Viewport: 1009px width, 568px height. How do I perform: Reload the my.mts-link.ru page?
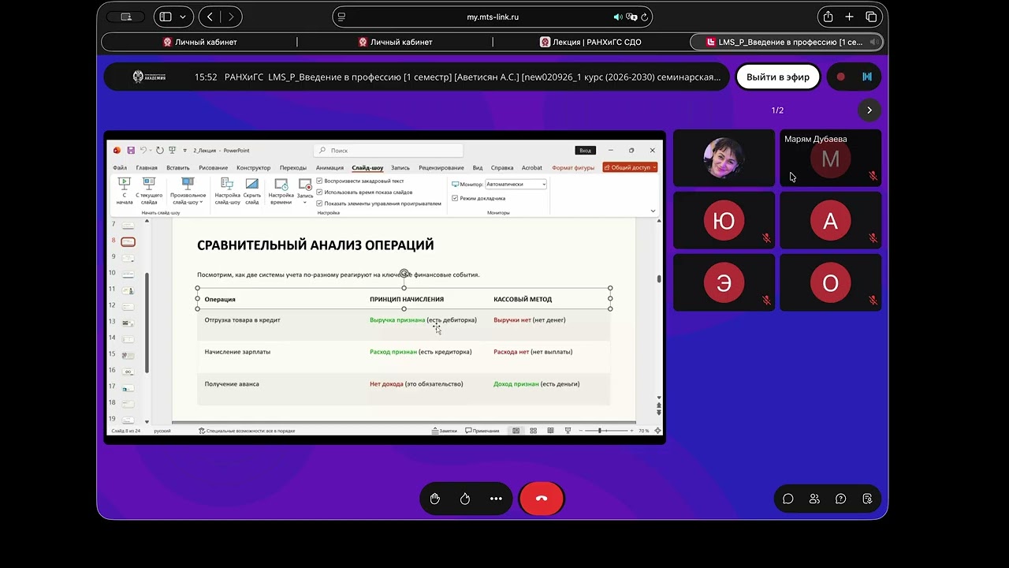645,17
